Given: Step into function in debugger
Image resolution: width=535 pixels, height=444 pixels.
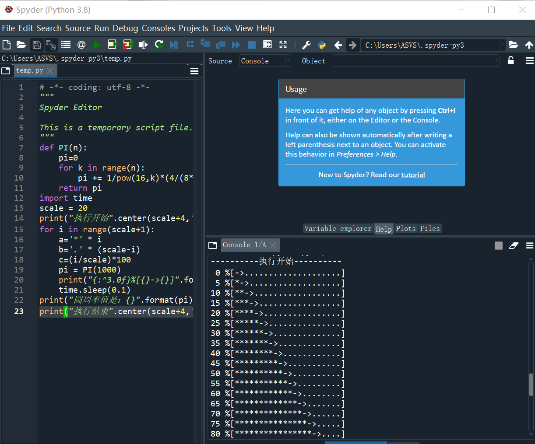Looking at the screenshot, I should (205, 44).
